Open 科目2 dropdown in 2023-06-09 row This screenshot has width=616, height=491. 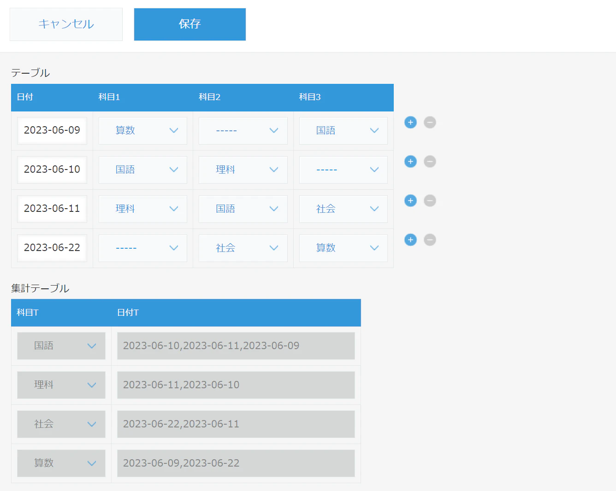tap(243, 131)
